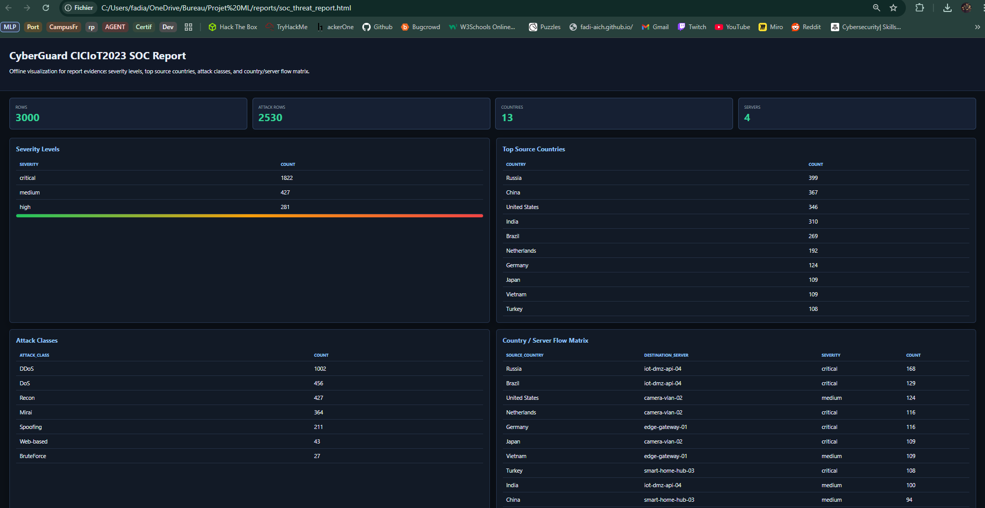985x508 pixels.
Task: Open the Dev bookmark folder
Action: (168, 27)
